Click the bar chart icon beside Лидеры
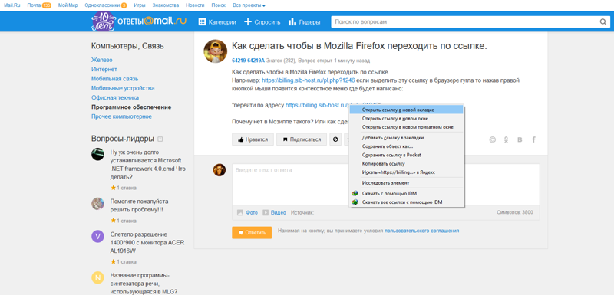 (x=292, y=22)
